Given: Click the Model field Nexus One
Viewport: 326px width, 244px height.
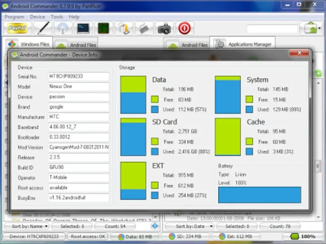Looking at the screenshot, I should 79,86.
